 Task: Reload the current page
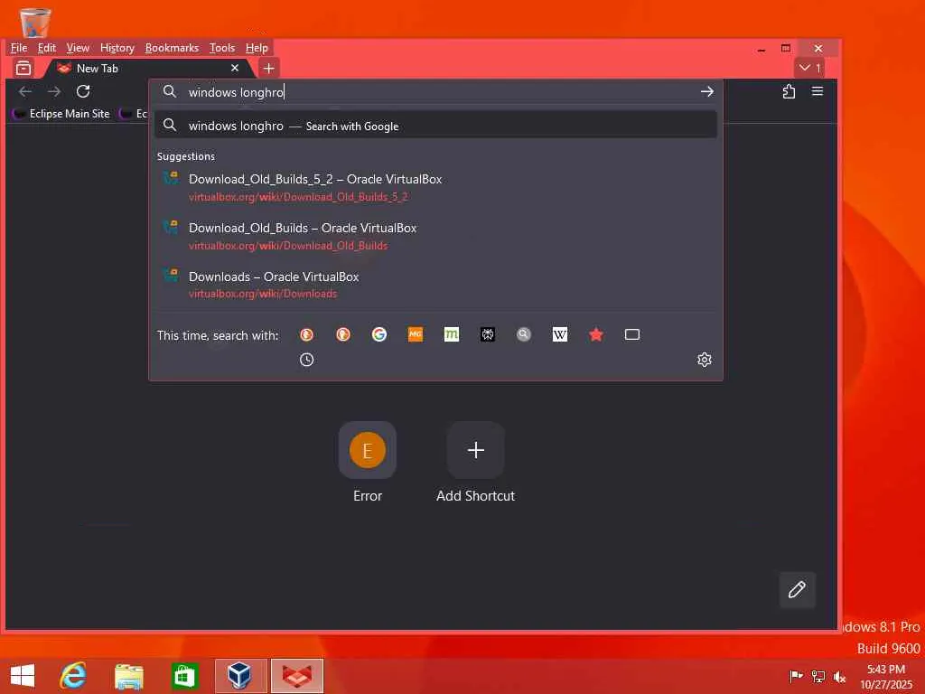[83, 91]
